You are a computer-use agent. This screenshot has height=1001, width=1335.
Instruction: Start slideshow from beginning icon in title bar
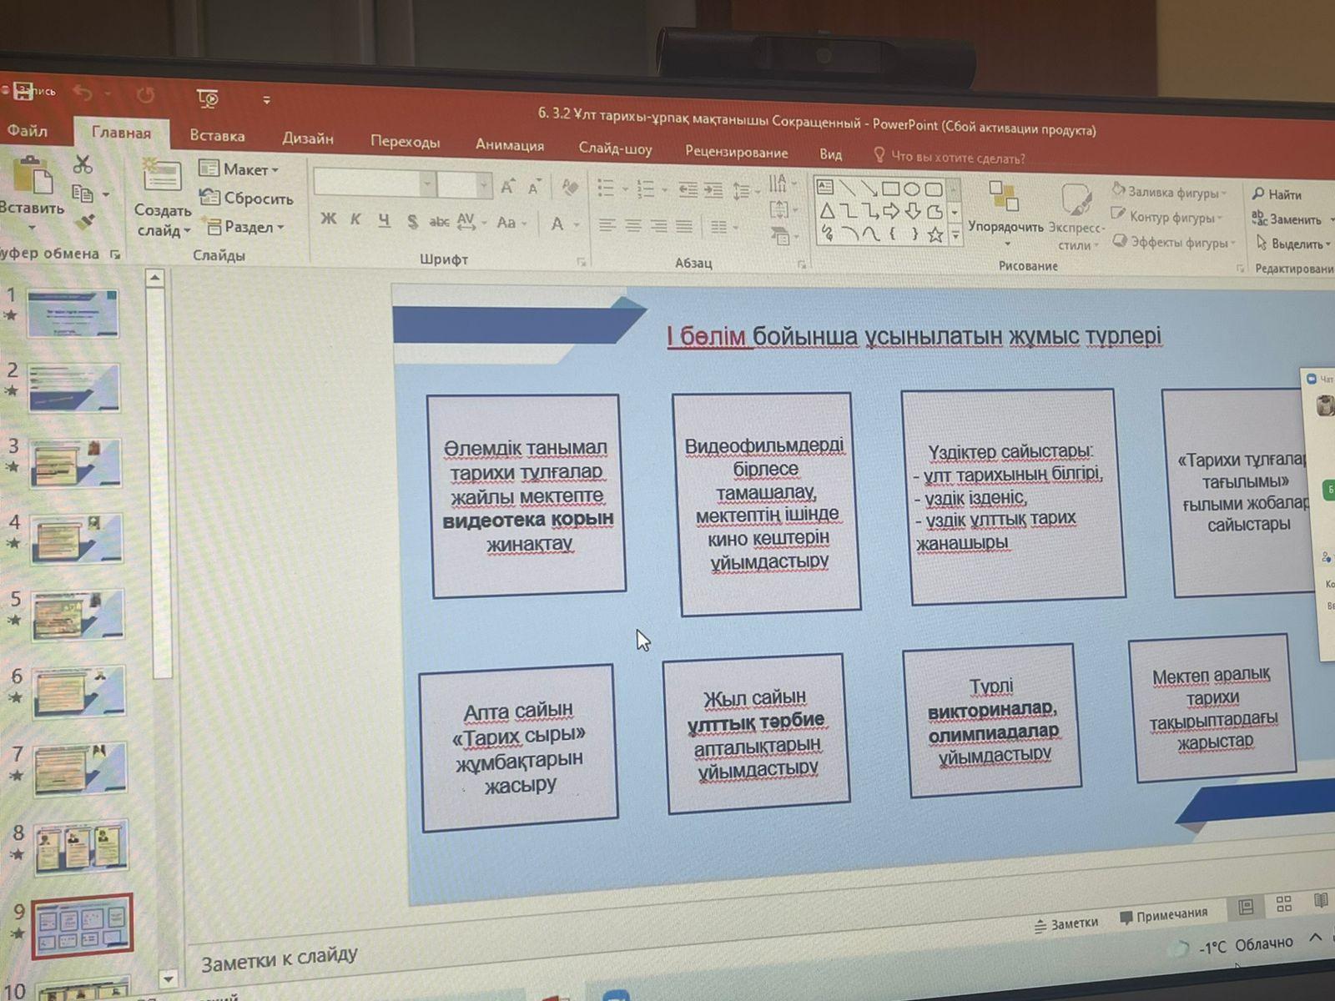click(208, 99)
